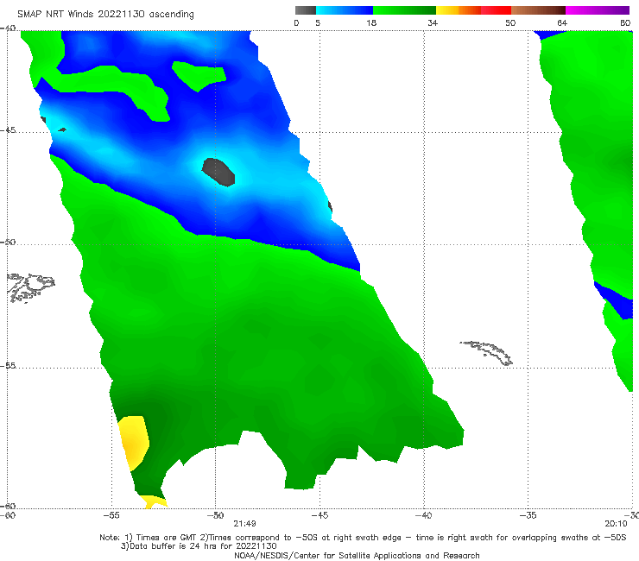
Task: Click the note '3)Data buffer is 24 hrs for 20221130'
Action: [199, 546]
